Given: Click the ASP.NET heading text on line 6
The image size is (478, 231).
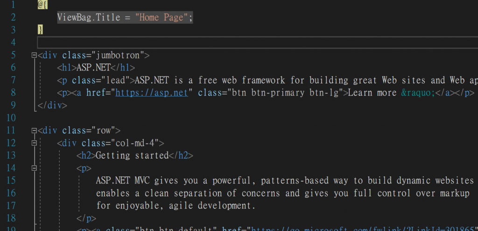Looking at the screenshot, I should click(x=93, y=68).
